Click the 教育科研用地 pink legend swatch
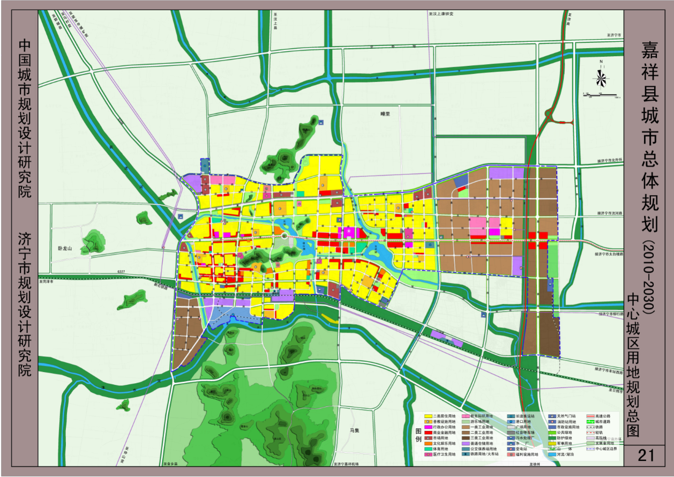This screenshot has width=674, height=477. click(x=465, y=416)
